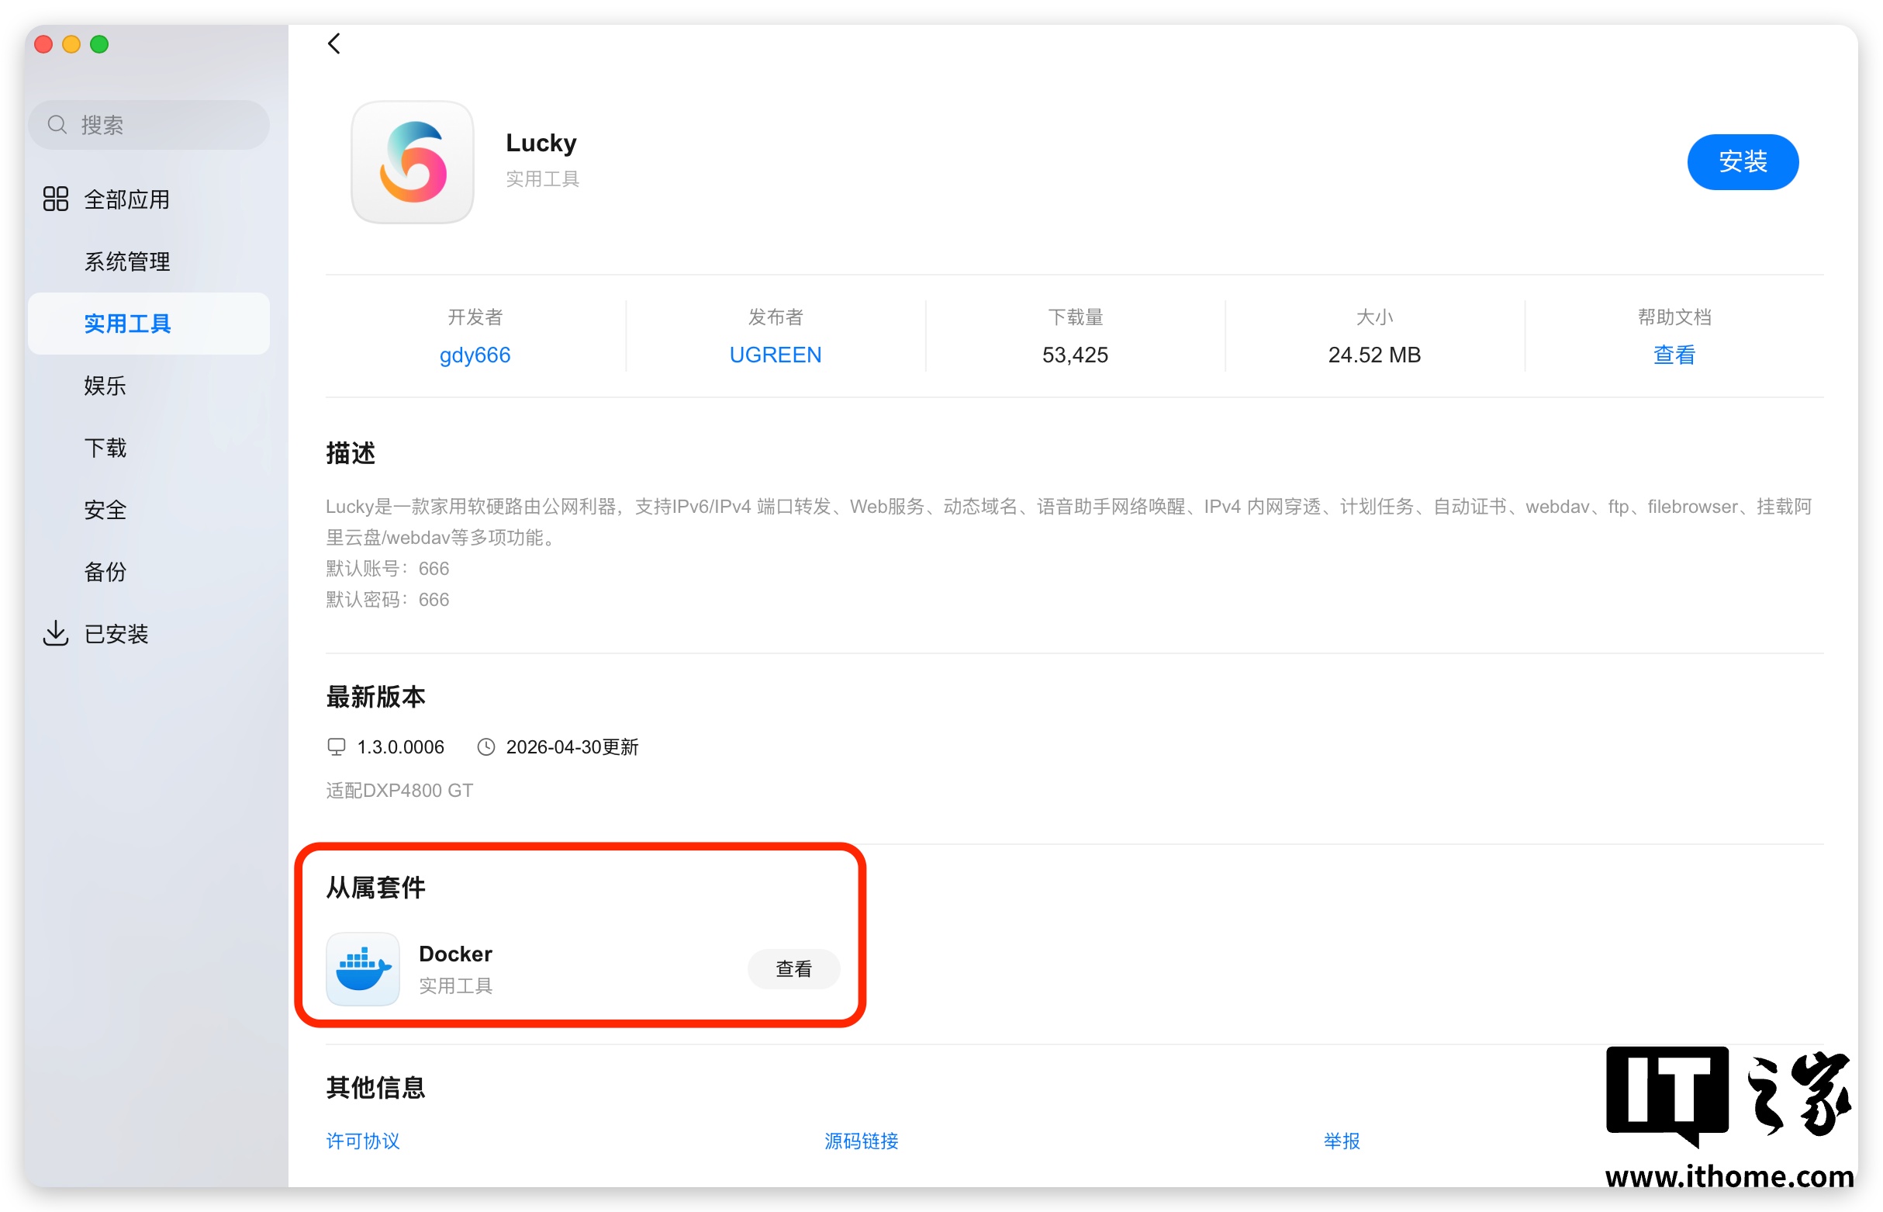Click the version monitor icon
The height and width of the screenshot is (1212, 1883).
(x=337, y=747)
